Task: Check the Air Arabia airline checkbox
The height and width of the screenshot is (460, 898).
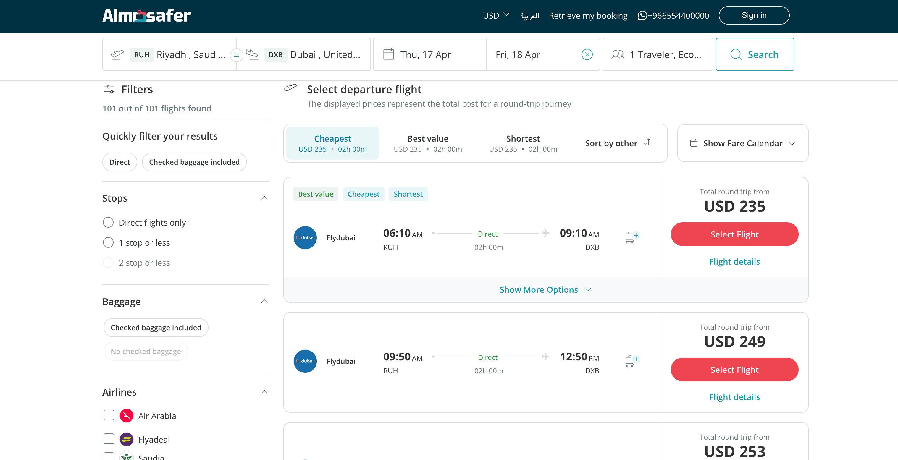Action: [x=109, y=415]
